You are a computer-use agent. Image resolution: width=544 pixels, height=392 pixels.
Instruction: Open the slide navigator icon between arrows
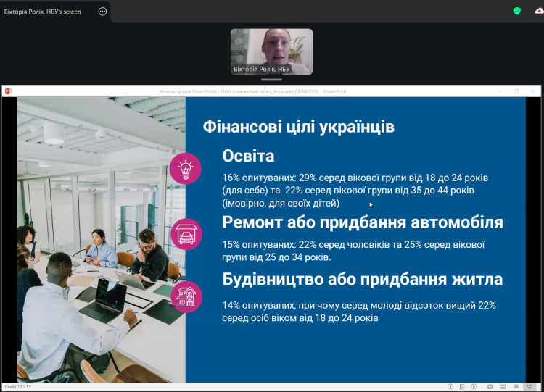[x=462, y=386]
